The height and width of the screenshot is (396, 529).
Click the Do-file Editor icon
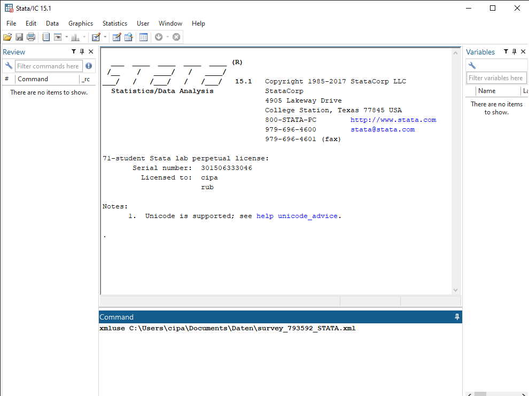pos(96,37)
